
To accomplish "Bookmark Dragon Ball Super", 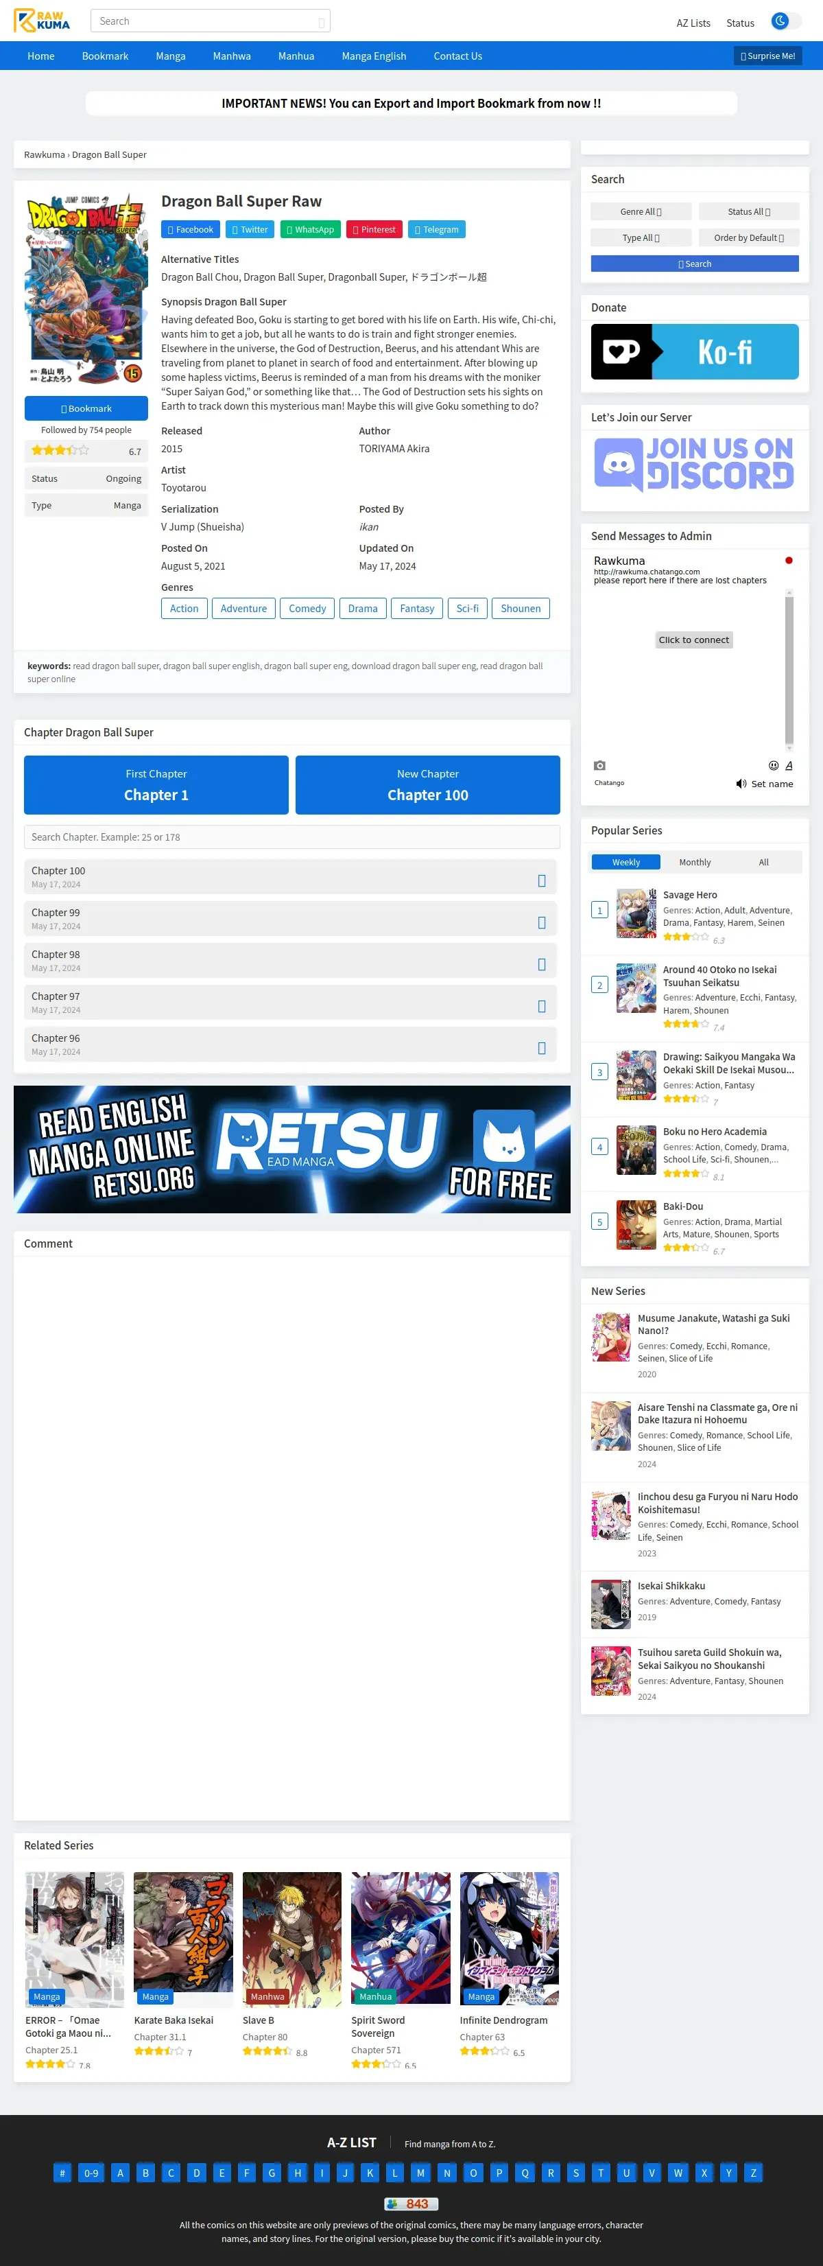I will [86, 409].
